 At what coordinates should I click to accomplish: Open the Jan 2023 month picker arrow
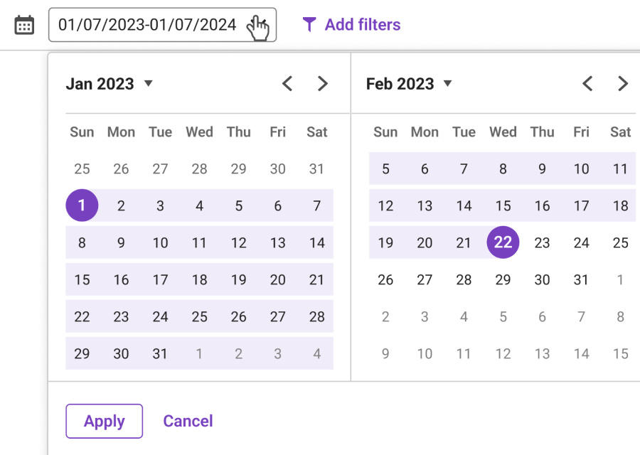click(149, 84)
